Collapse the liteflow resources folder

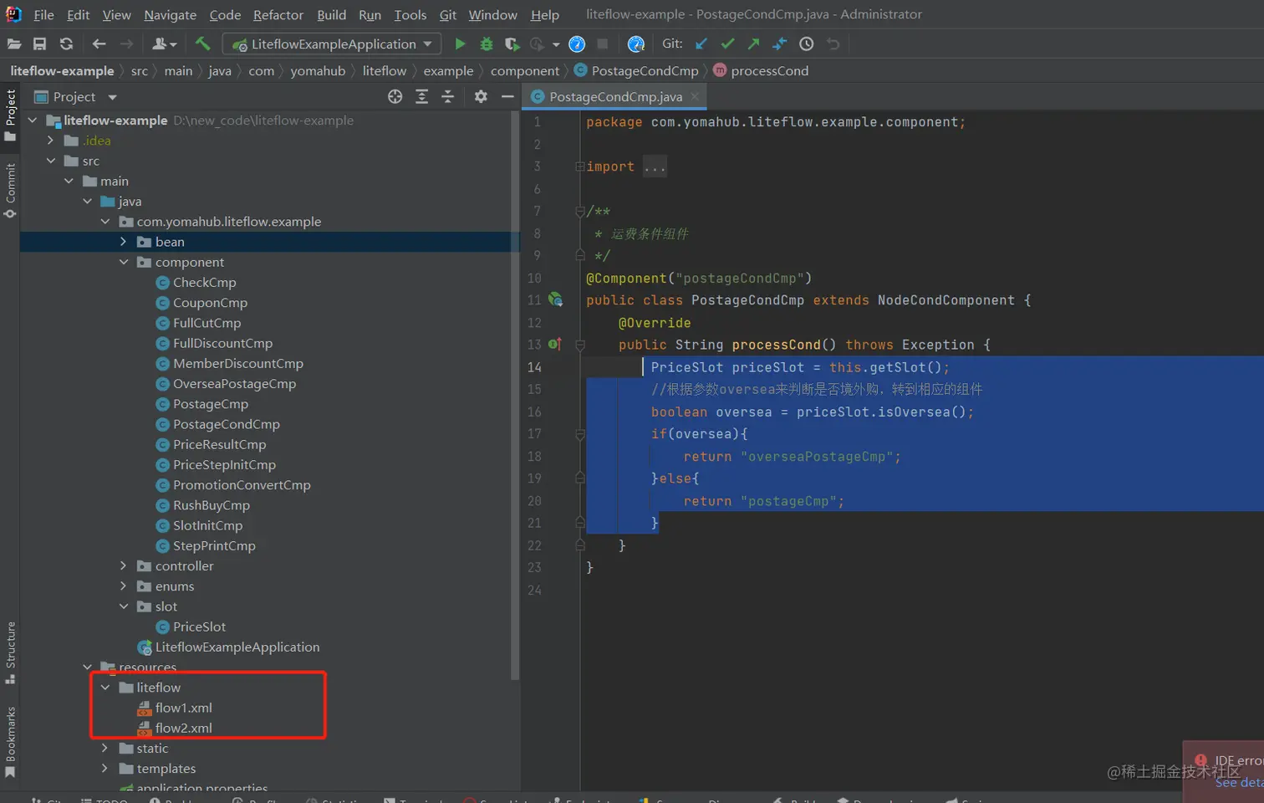coord(105,688)
